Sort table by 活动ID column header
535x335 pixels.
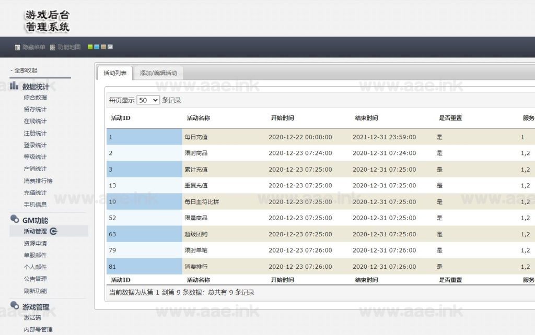(121, 118)
